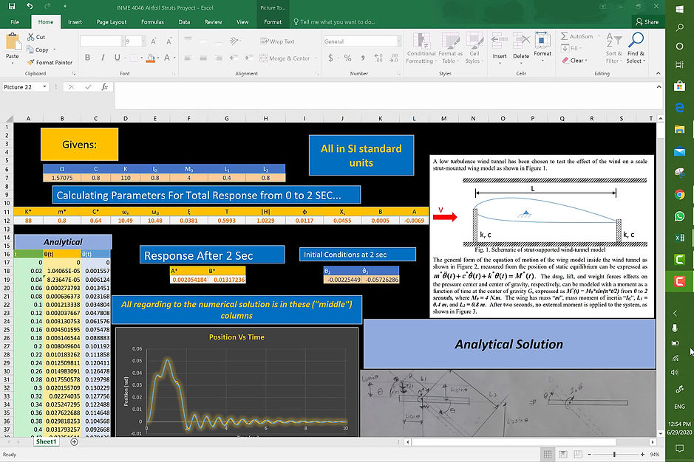
Task: Open Microsoft Edge from taskbar
Action: click(679, 108)
